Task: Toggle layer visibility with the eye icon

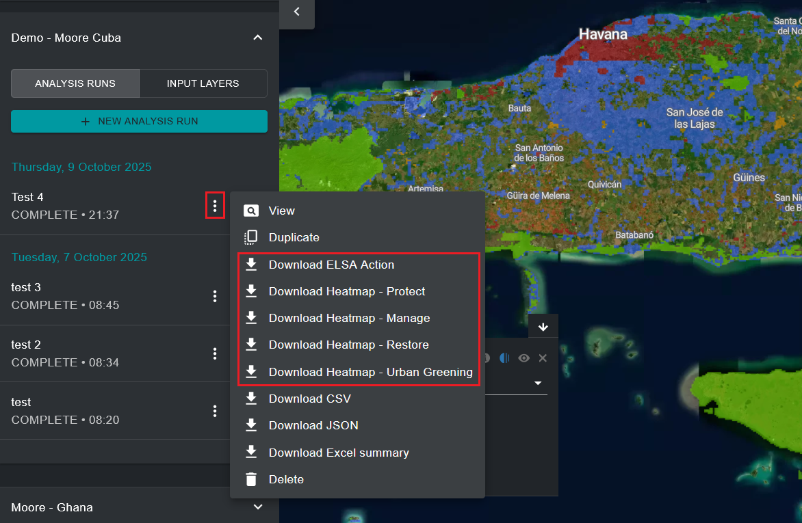Action: (x=524, y=358)
